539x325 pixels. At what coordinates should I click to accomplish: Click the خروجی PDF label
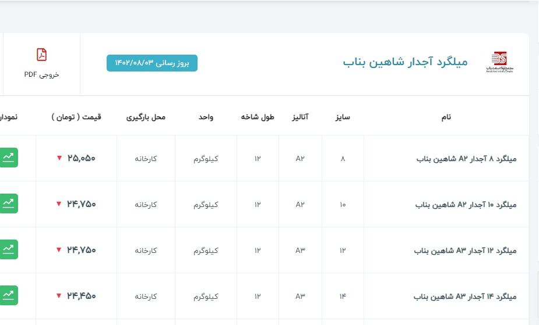41,74
